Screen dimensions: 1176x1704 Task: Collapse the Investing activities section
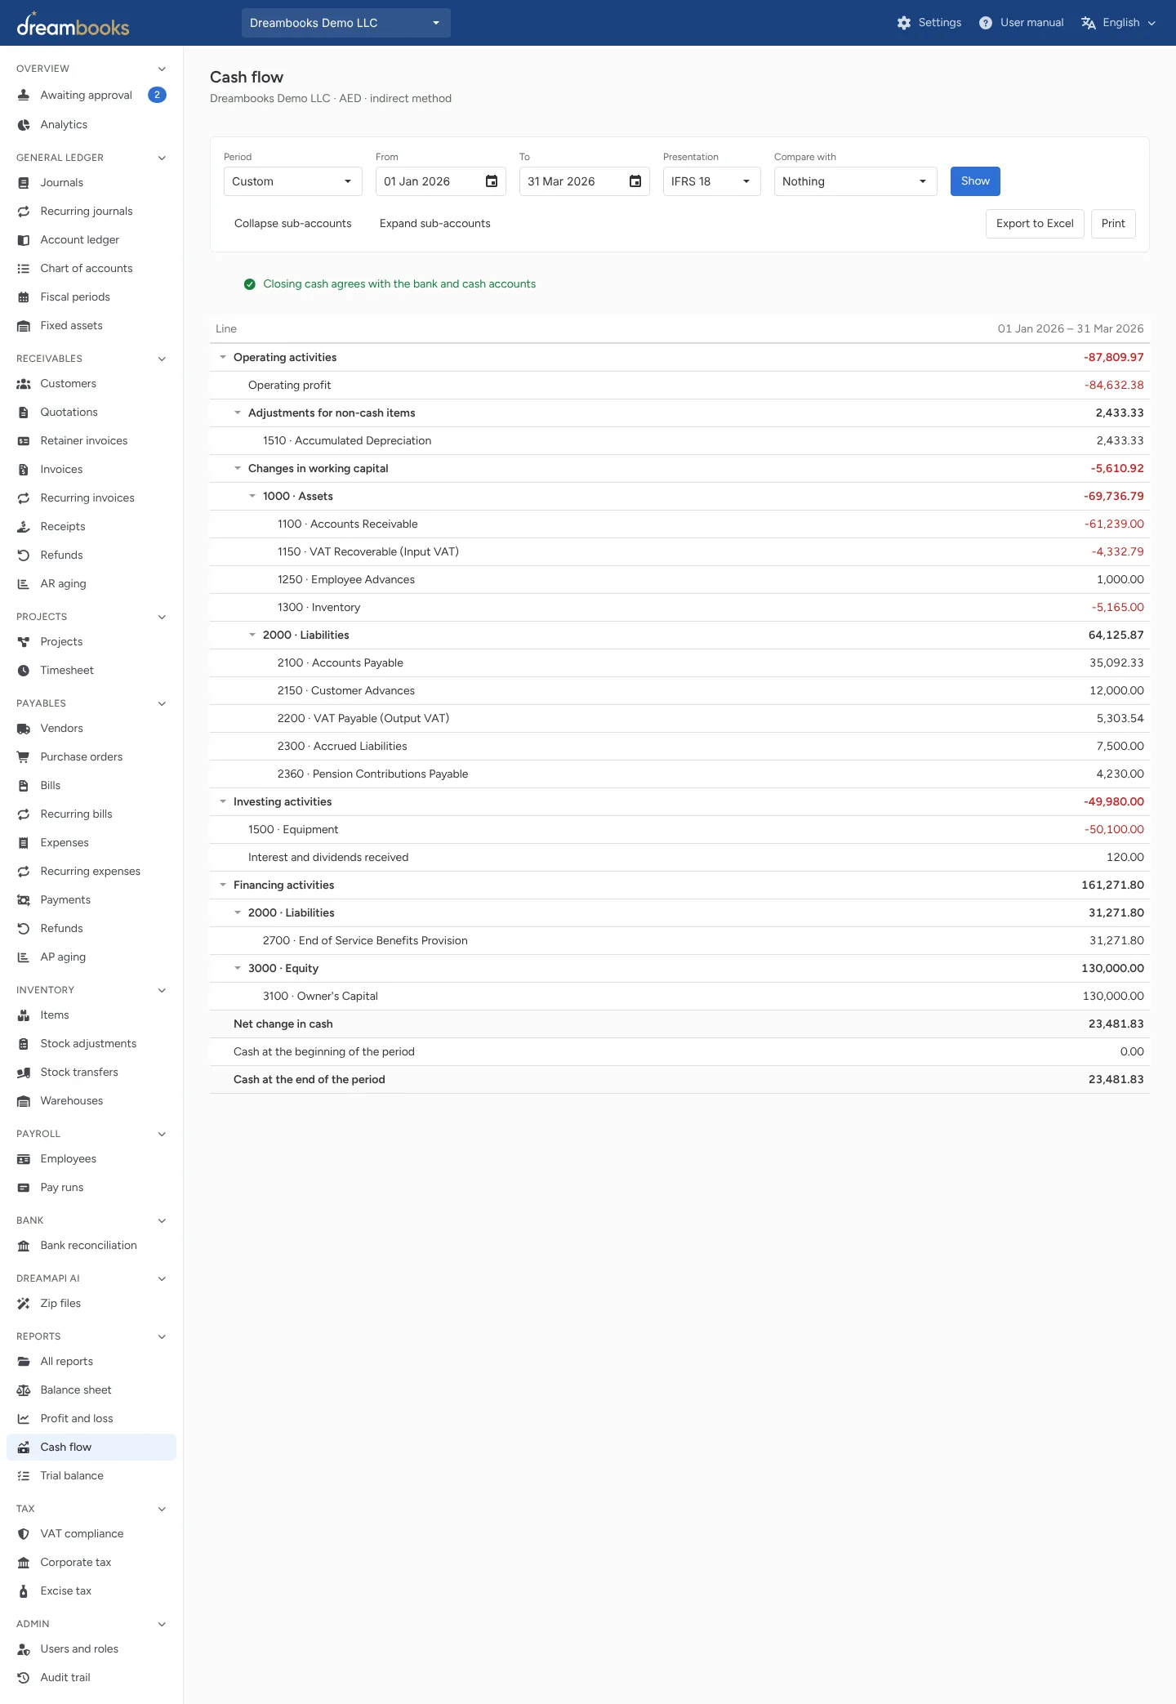(x=223, y=801)
